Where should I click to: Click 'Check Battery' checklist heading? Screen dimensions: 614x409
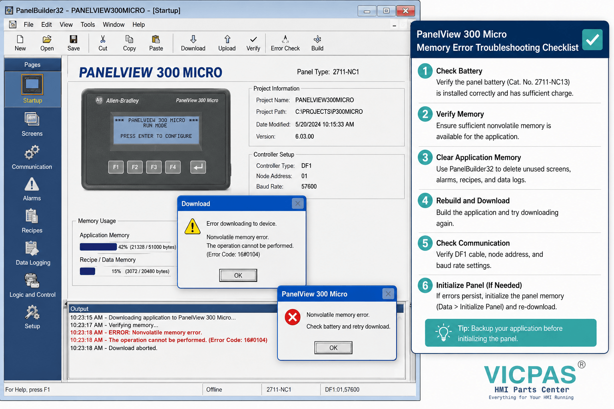[x=459, y=71]
